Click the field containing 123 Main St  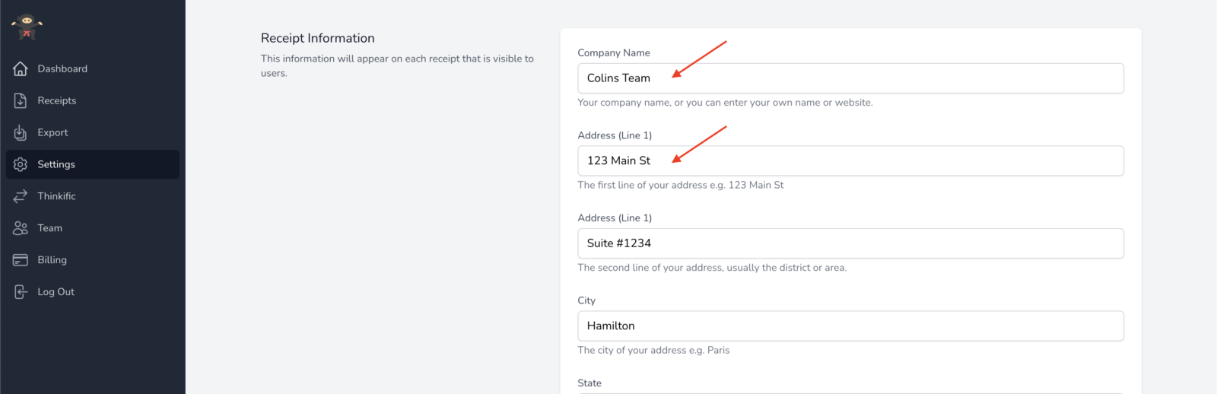[850, 161]
